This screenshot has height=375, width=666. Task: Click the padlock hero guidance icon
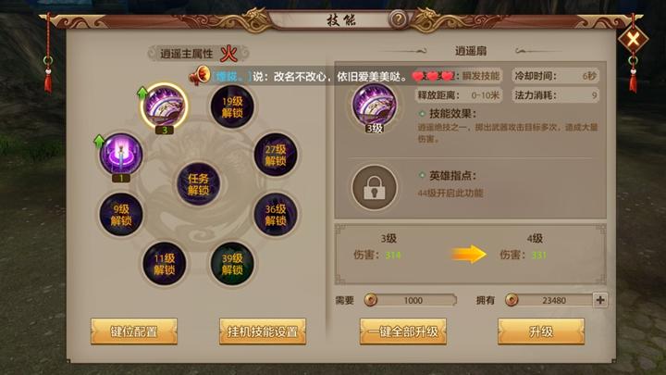[x=375, y=187]
